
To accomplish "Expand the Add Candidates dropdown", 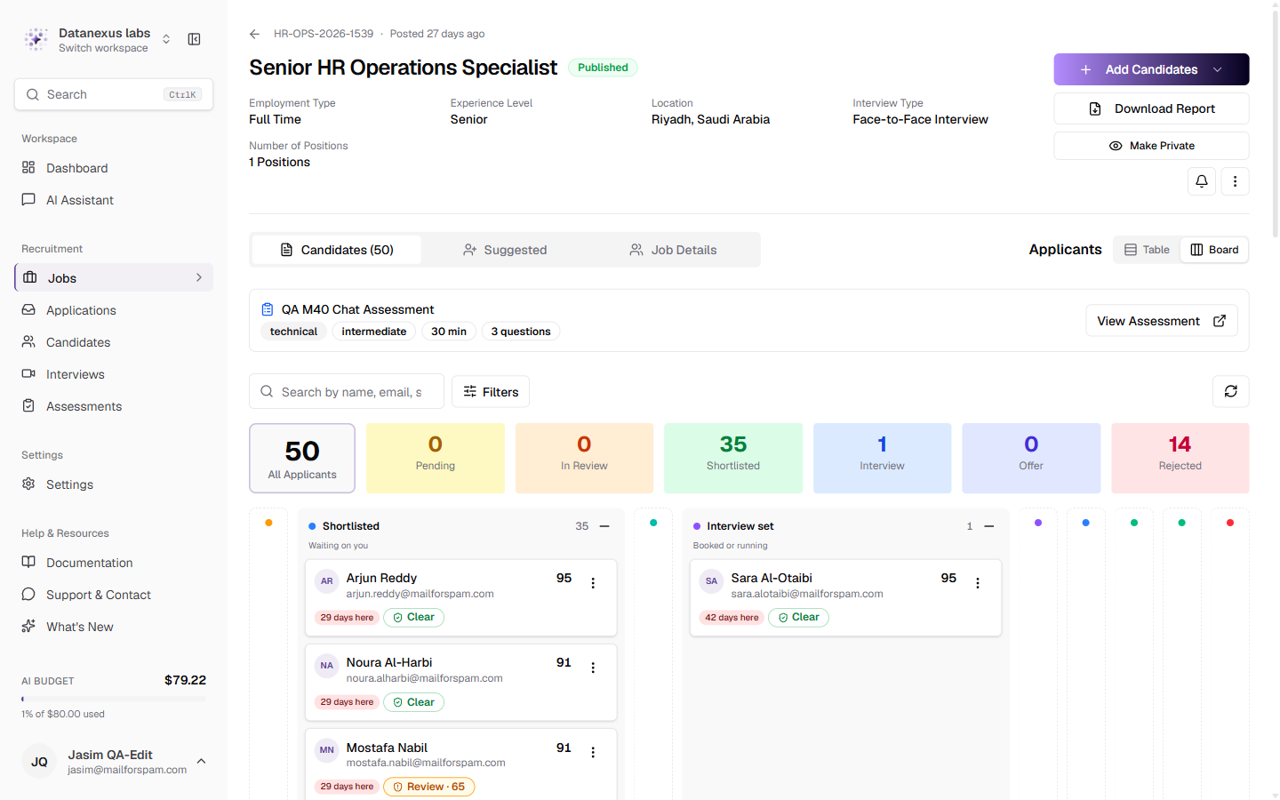I will pyautogui.click(x=1218, y=69).
